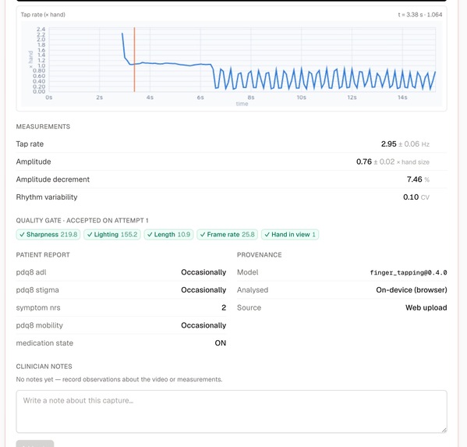Click the No notes yet message

point(119,379)
